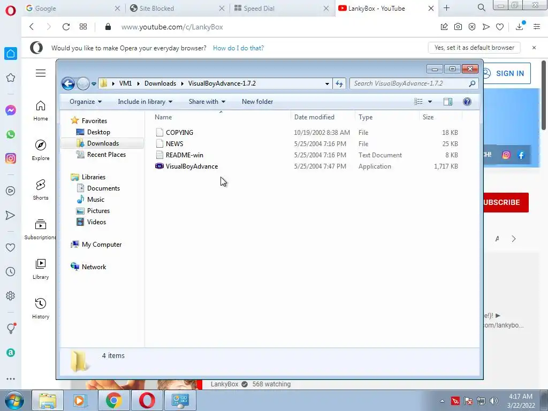The height and width of the screenshot is (411, 548).
Task: Select README-win text document
Action: coord(184,155)
